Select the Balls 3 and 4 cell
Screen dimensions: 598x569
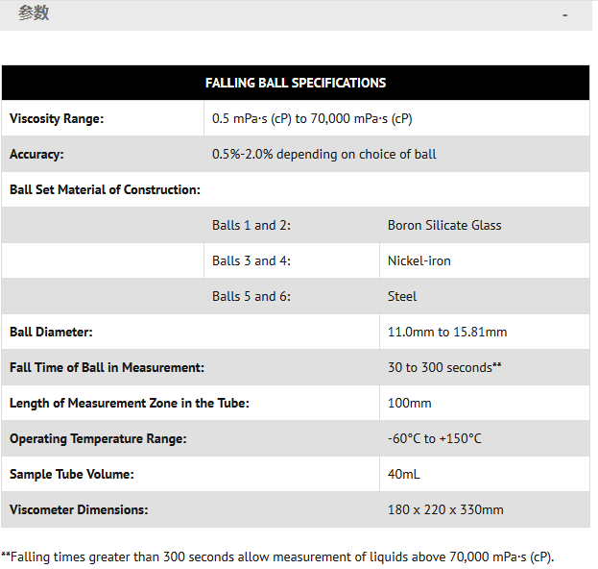point(251,260)
